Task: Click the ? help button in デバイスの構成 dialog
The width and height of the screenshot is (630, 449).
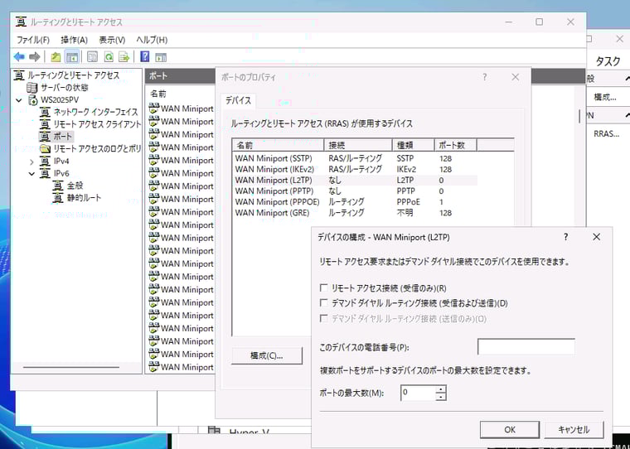Action: [565, 237]
